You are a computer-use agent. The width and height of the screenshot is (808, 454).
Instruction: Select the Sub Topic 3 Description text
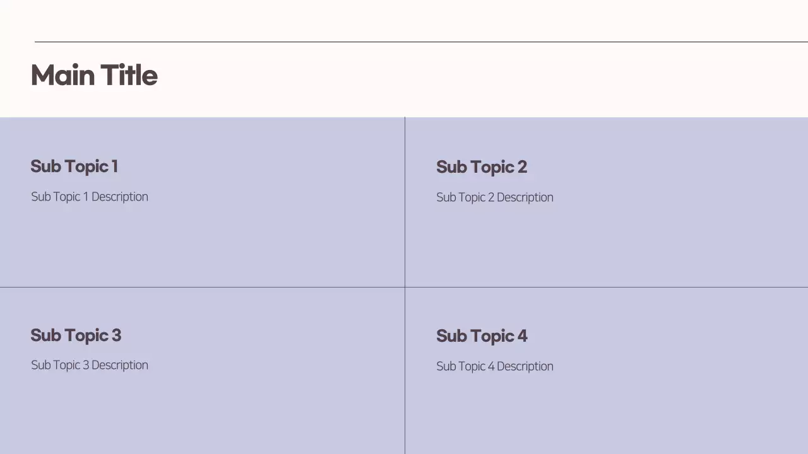coord(90,365)
